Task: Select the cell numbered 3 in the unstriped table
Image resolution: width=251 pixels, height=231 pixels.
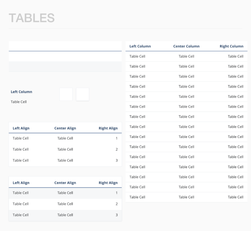Action: click(116, 160)
